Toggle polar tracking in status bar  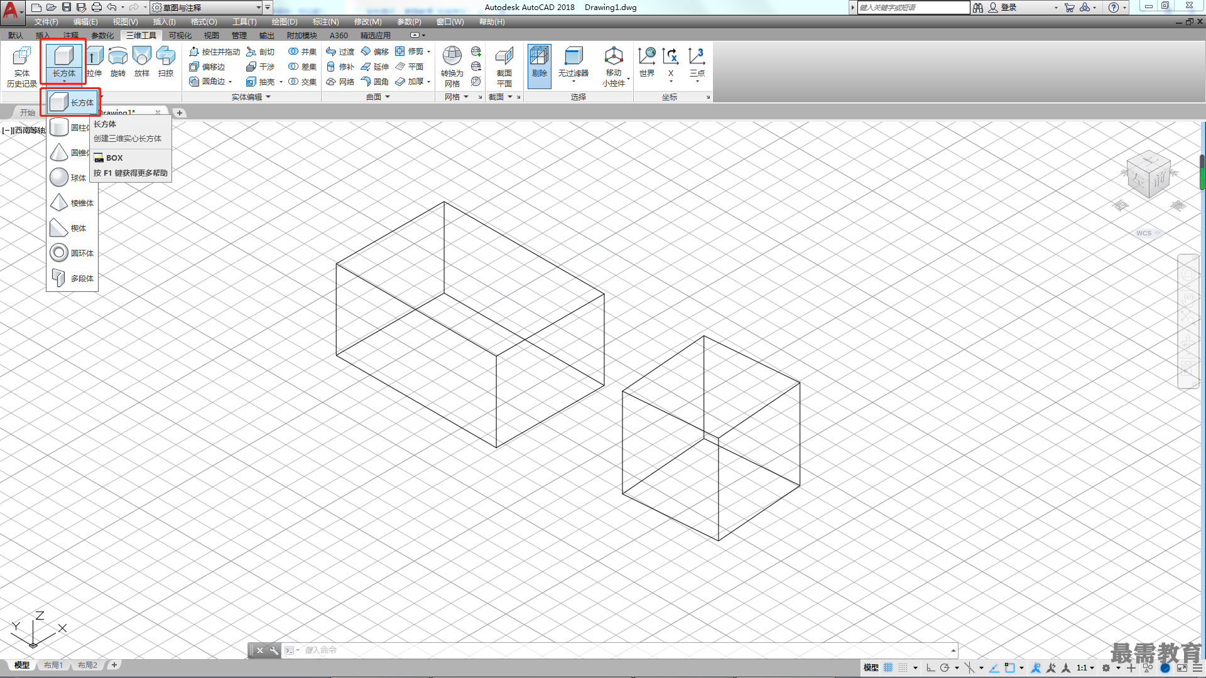tap(945, 668)
